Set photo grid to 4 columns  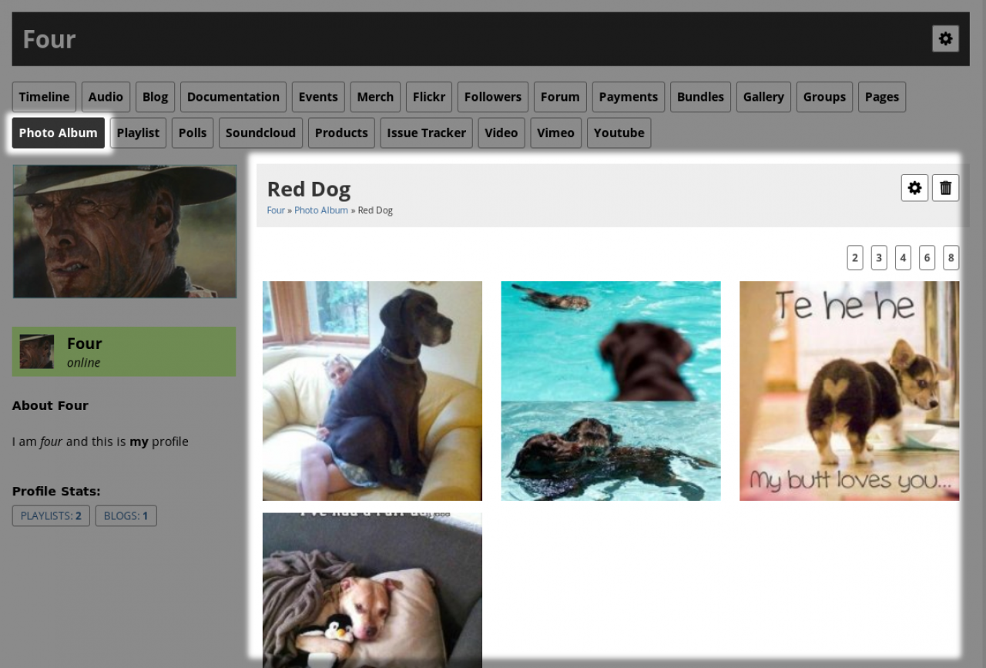coord(903,258)
